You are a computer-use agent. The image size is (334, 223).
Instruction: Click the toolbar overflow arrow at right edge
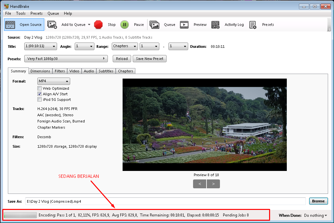pyautogui.click(x=329, y=30)
